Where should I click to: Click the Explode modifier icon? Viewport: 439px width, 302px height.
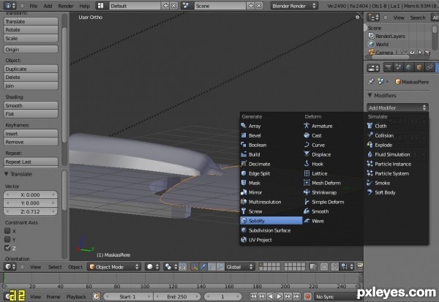[369, 145]
